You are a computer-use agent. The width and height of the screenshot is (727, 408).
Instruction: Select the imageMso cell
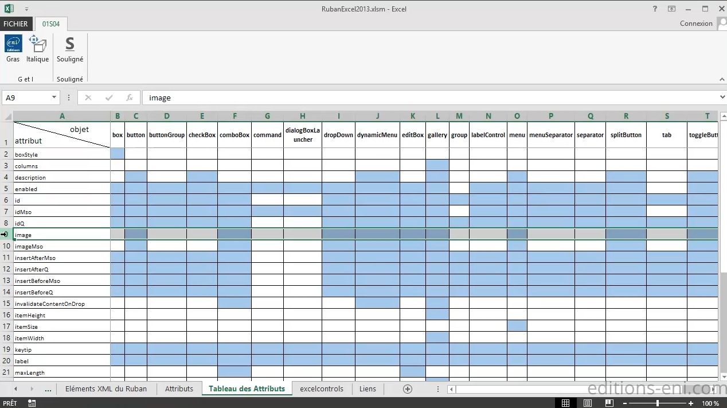coord(62,246)
